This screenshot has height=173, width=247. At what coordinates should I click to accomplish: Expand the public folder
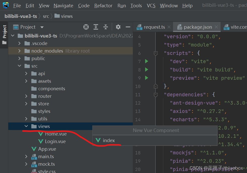pyautogui.click(x=19, y=58)
